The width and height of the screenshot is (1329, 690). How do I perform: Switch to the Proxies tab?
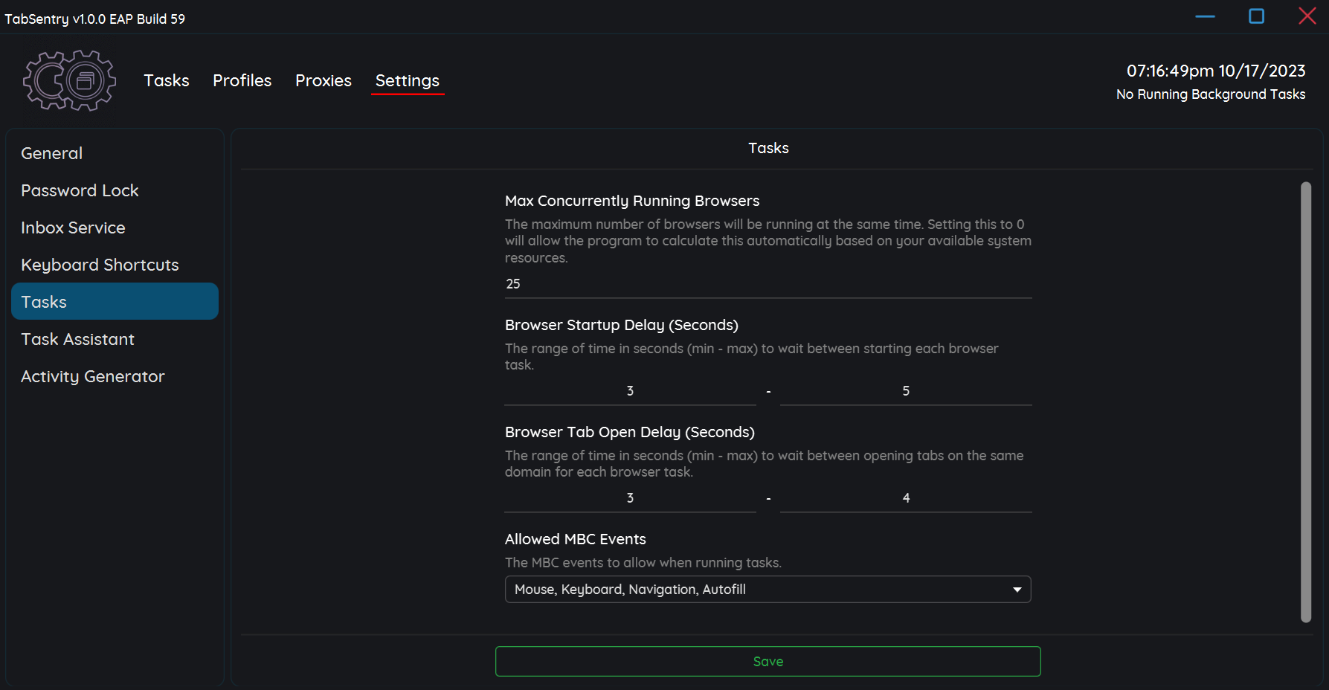coord(323,80)
